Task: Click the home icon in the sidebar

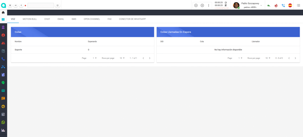Action: tap(3, 12)
